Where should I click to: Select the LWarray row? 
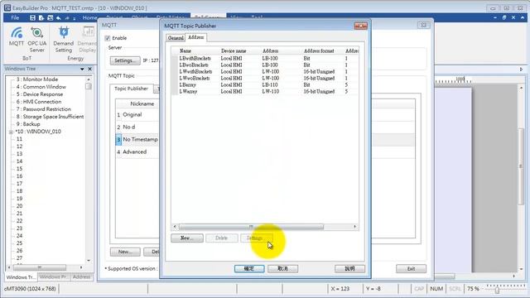[265, 91]
